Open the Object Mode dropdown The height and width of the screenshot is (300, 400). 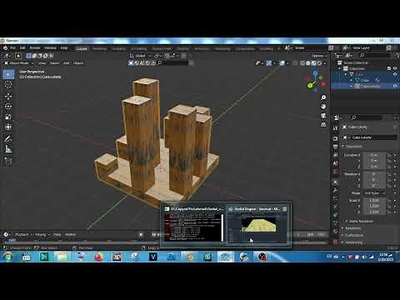(19, 63)
